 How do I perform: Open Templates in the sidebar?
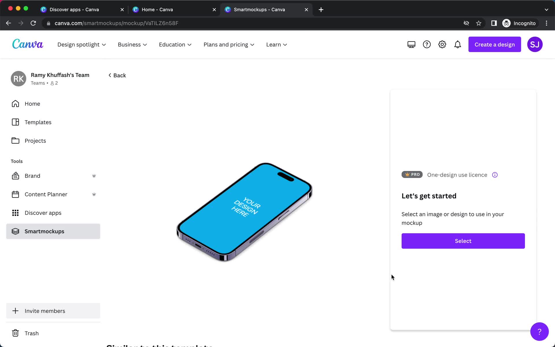(x=53, y=122)
